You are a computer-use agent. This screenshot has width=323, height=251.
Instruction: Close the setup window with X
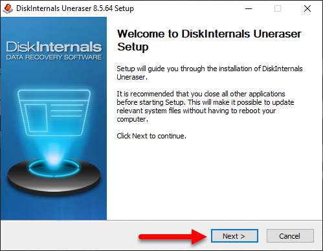[307, 8]
